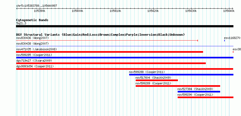Select the red dgv9993n54 loss bar
Image resolution: width=241 pixels, height=116 pixels.
click(125, 69)
